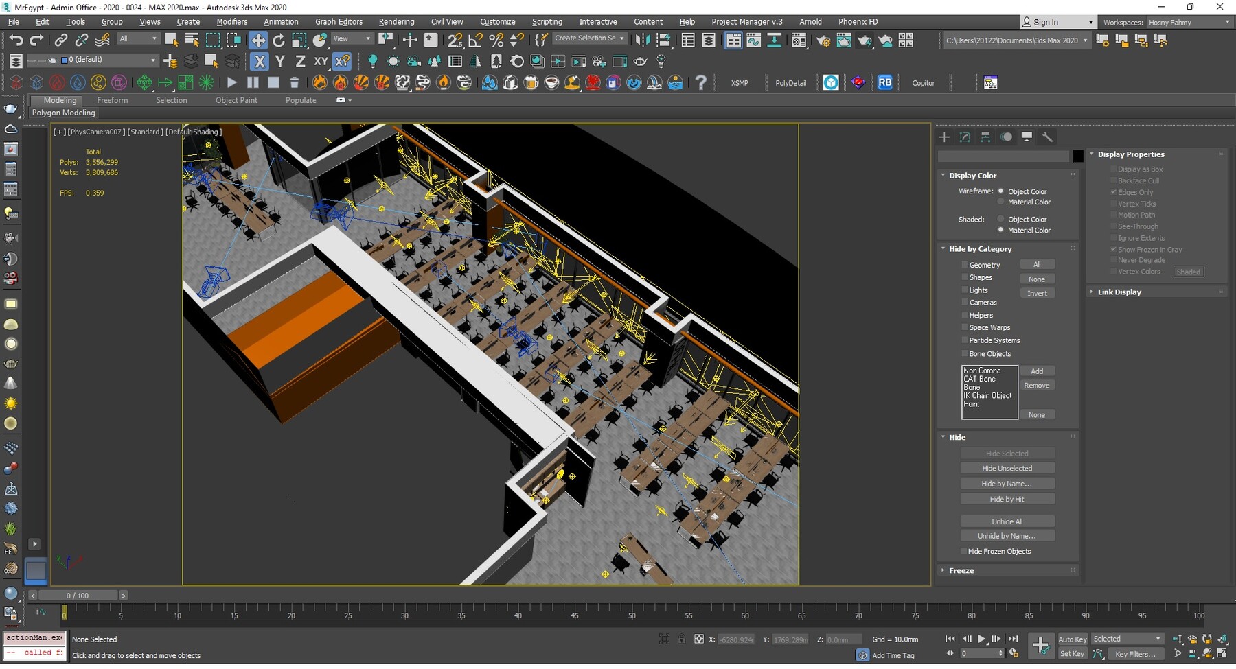Expand the Freeze rollout

tap(961, 571)
